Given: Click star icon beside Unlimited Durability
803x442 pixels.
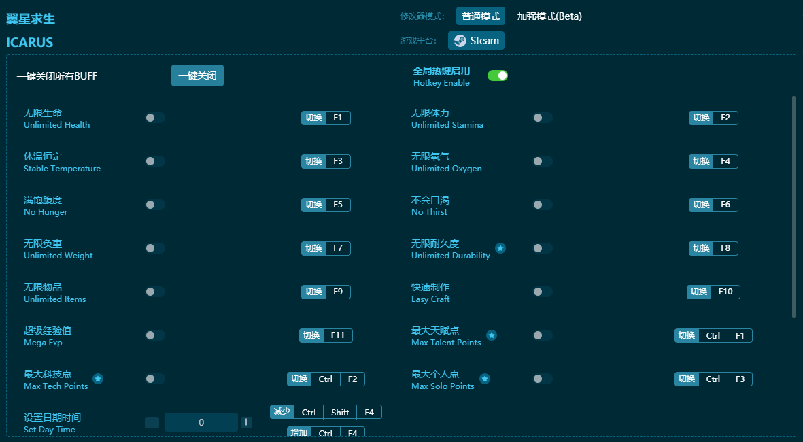Looking at the screenshot, I should click(x=500, y=248).
